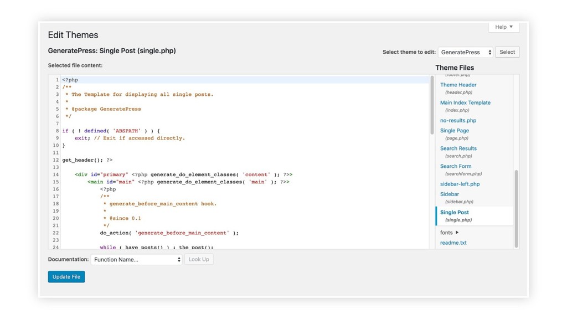Open the Main Index Template file
Image resolution: width=567 pixels, height=319 pixels.
465,102
